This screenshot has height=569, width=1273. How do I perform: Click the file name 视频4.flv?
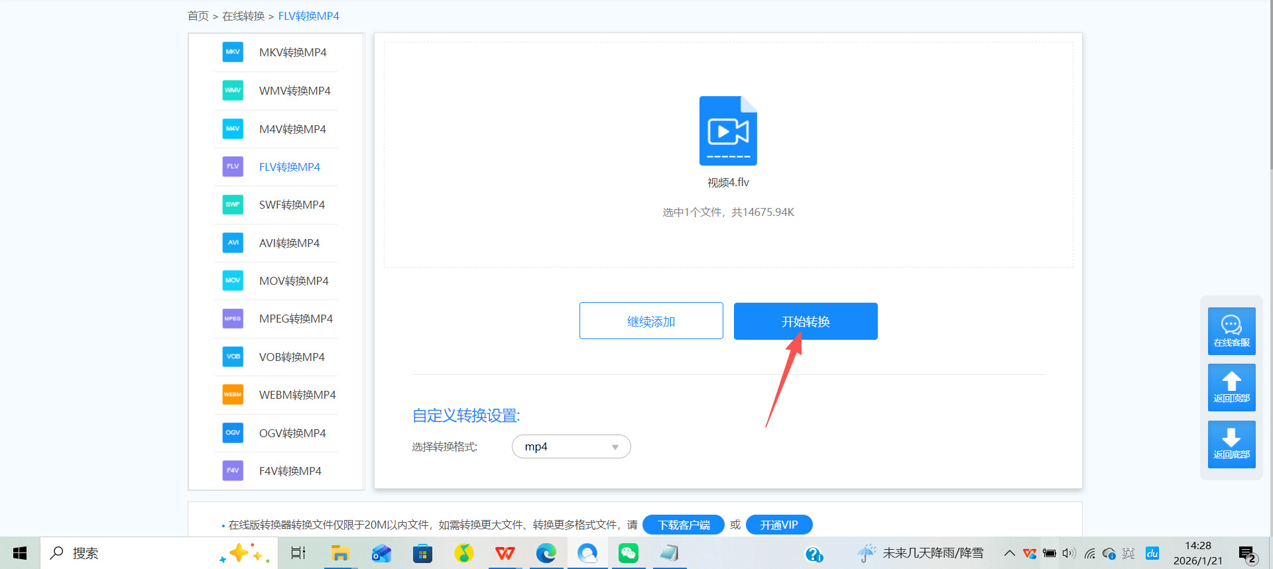tap(728, 182)
